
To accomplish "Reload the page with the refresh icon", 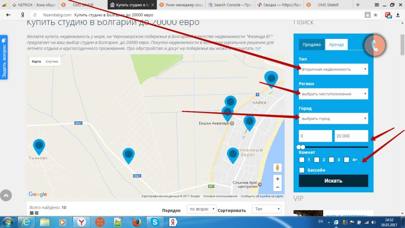I will [35, 15].
